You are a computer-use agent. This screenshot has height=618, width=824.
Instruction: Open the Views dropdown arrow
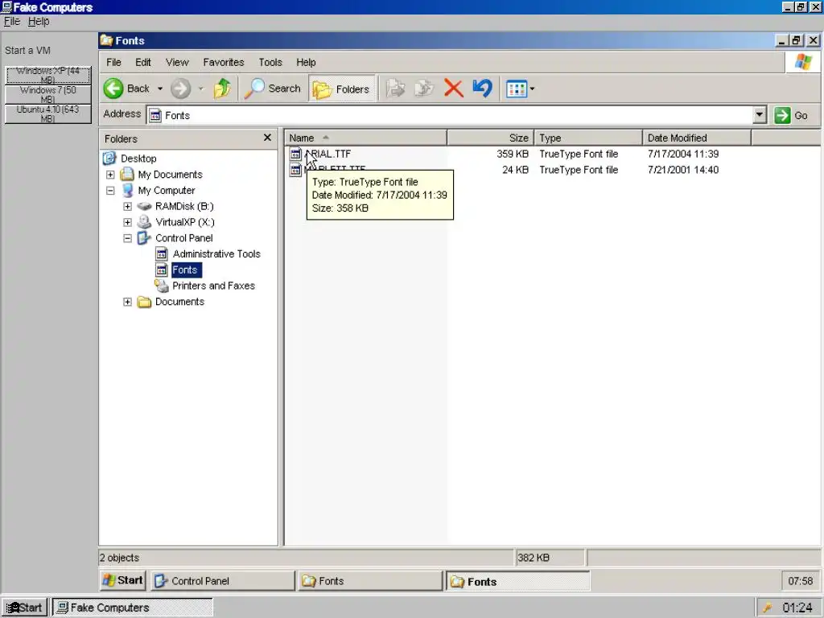pyautogui.click(x=533, y=89)
